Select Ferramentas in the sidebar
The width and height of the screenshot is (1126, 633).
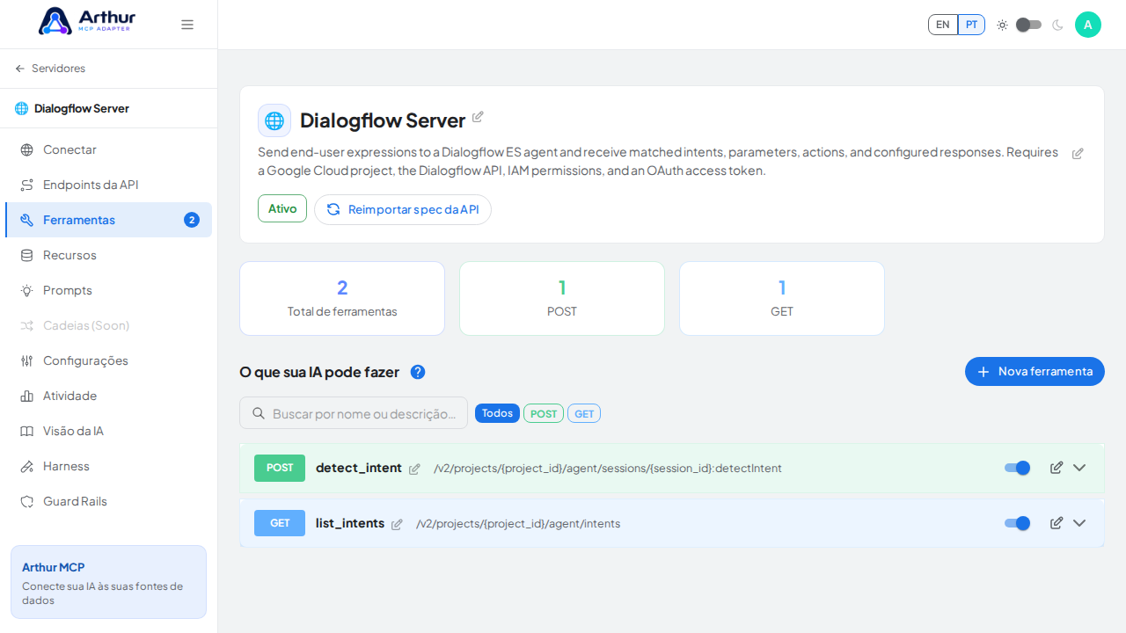pos(108,220)
